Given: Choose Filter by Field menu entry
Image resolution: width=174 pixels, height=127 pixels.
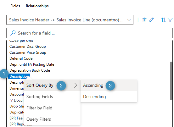Looking at the screenshot, I should click(52, 108).
